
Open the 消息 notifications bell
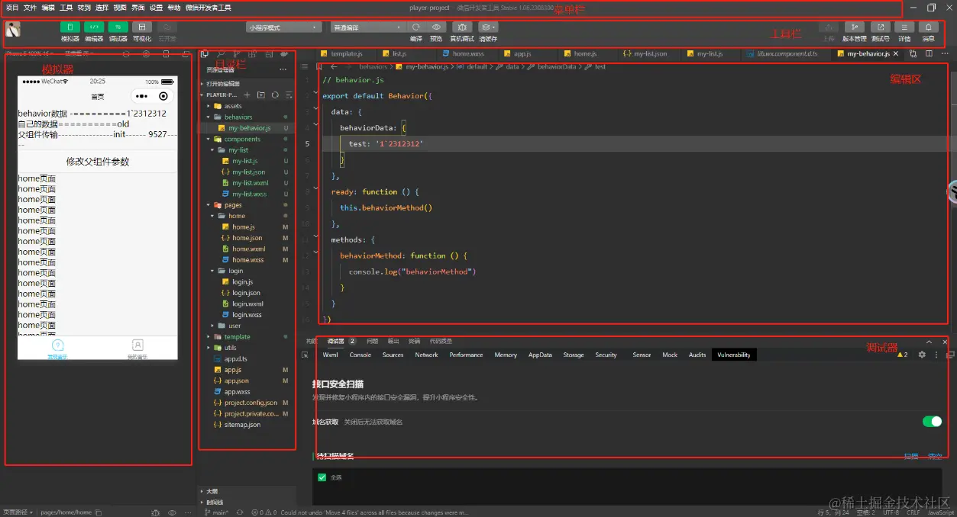(928, 27)
